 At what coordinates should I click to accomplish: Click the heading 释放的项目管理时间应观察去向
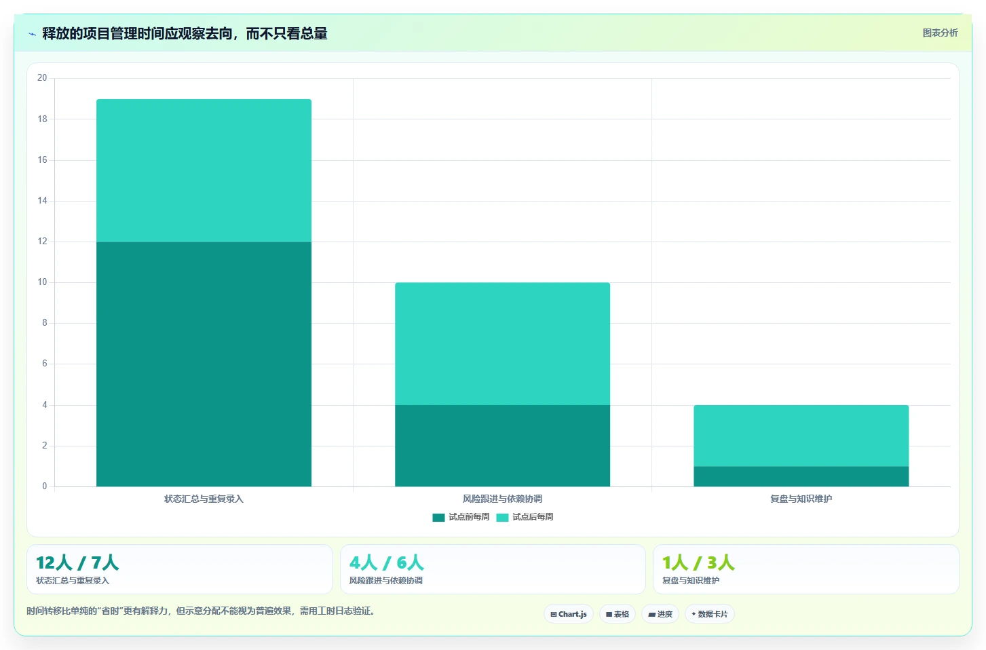(185, 34)
